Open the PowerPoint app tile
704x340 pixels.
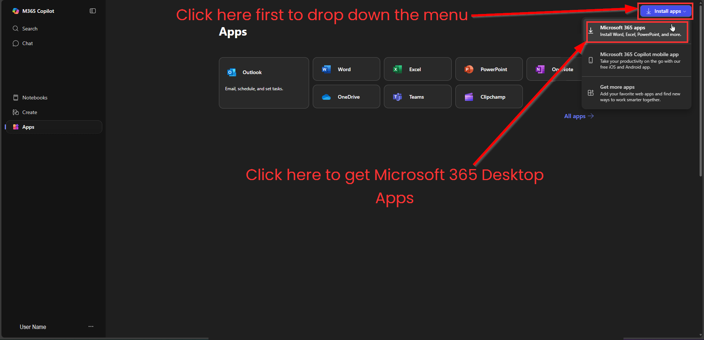click(x=489, y=69)
